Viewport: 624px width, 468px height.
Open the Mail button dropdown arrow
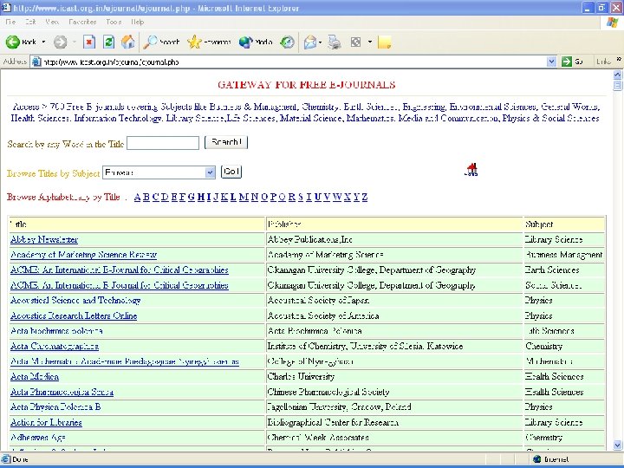(x=320, y=42)
